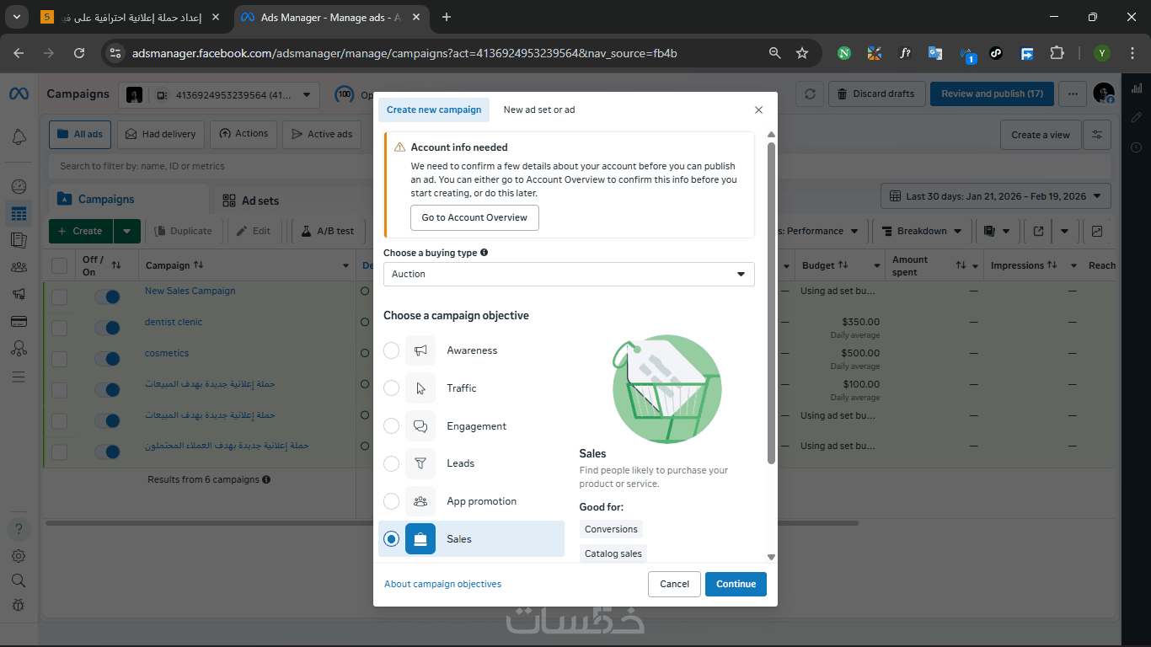
Task: Select the Campaigns tab
Action: click(129, 199)
